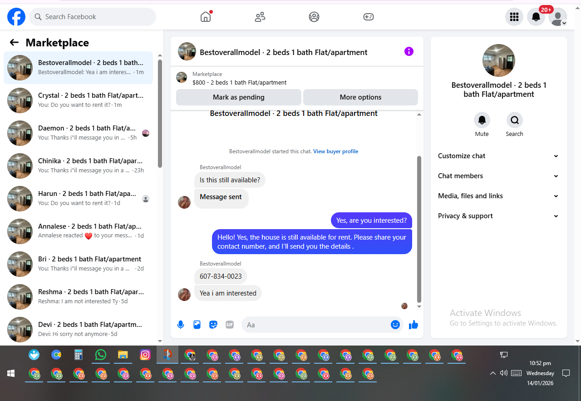Image resolution: width=581 pixels, height=401 pixels.
Task: Open Calculator from the taskbar
Action: (x=79, y=355)
